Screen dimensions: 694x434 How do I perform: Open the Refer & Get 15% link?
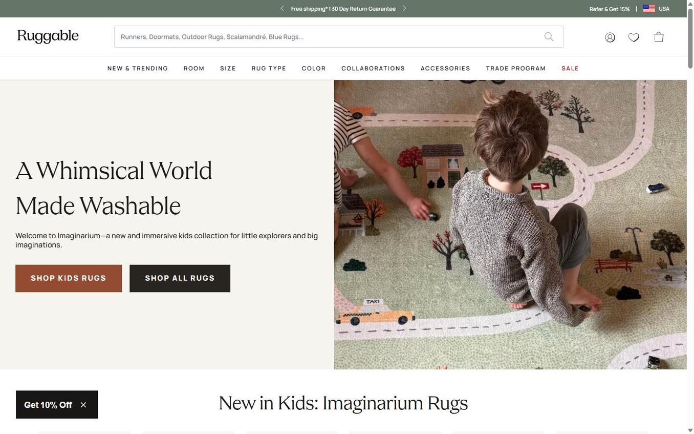610,8
